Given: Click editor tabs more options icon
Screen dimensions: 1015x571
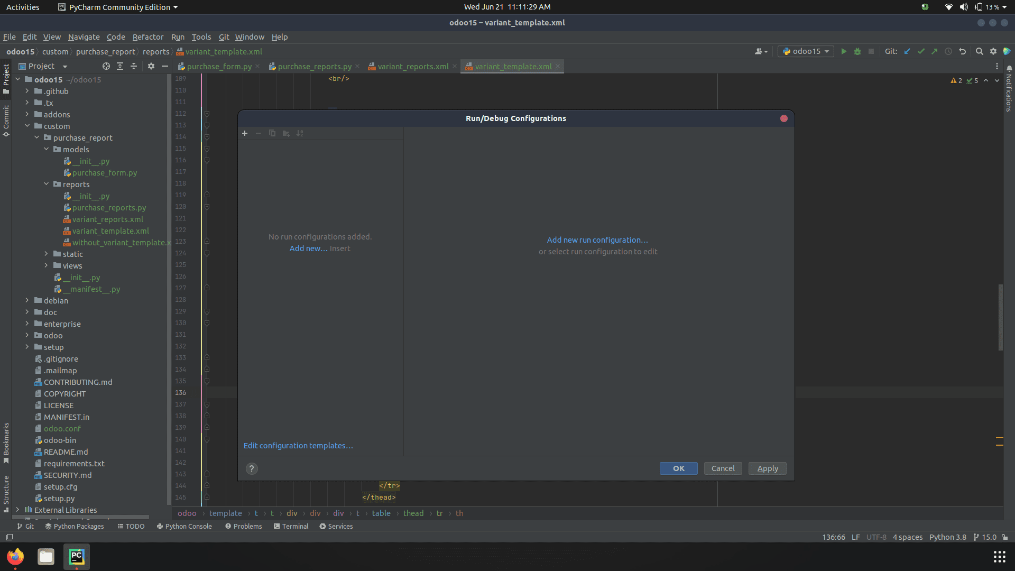Looking at the screenshot, I should click(x=997, y=67).
